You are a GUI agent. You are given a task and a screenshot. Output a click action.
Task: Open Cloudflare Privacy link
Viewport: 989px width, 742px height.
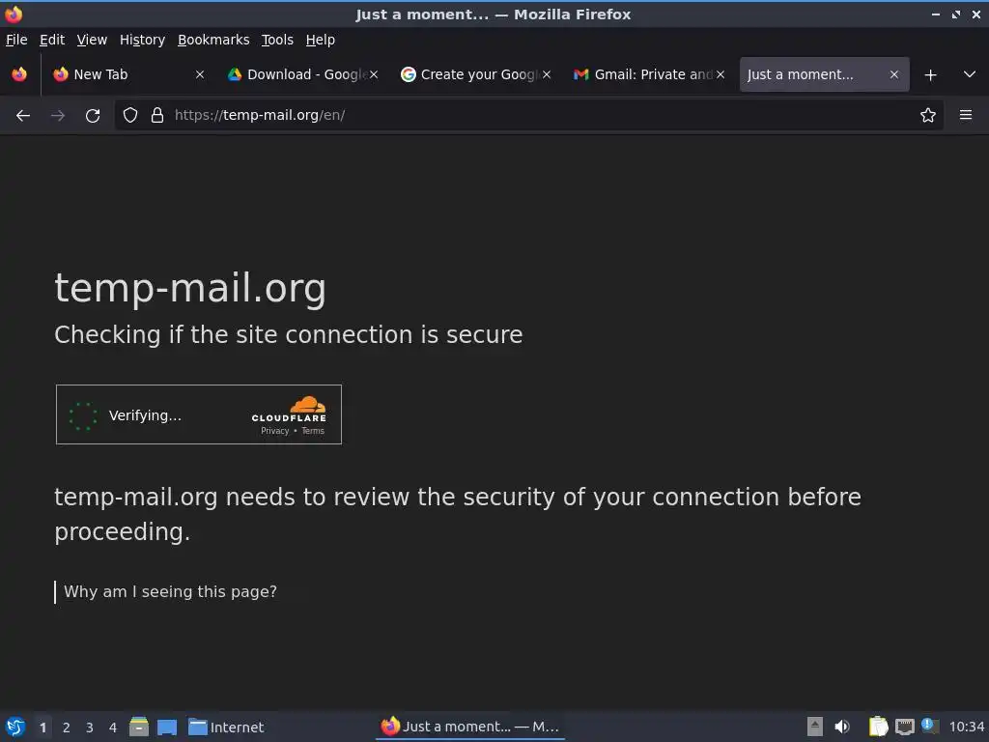point(275,431)
